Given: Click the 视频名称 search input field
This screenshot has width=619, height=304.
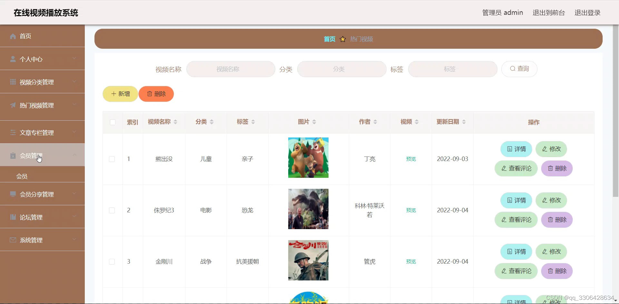Looking at the screenshot, I should [231, 69].
